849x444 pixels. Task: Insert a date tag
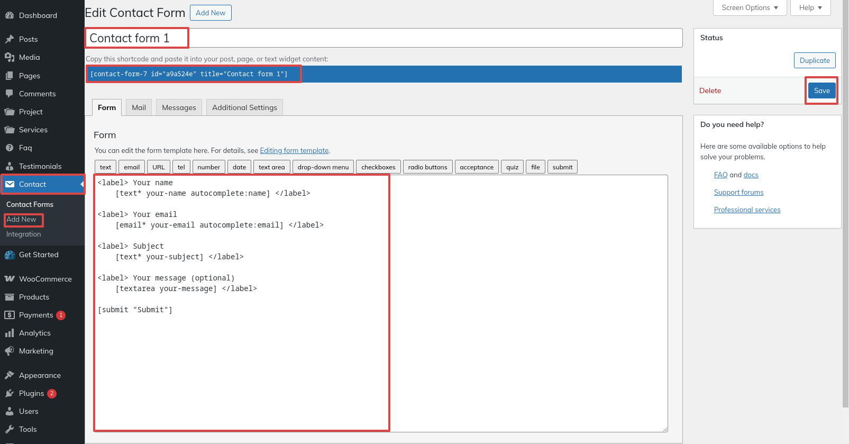pos(239,167)
